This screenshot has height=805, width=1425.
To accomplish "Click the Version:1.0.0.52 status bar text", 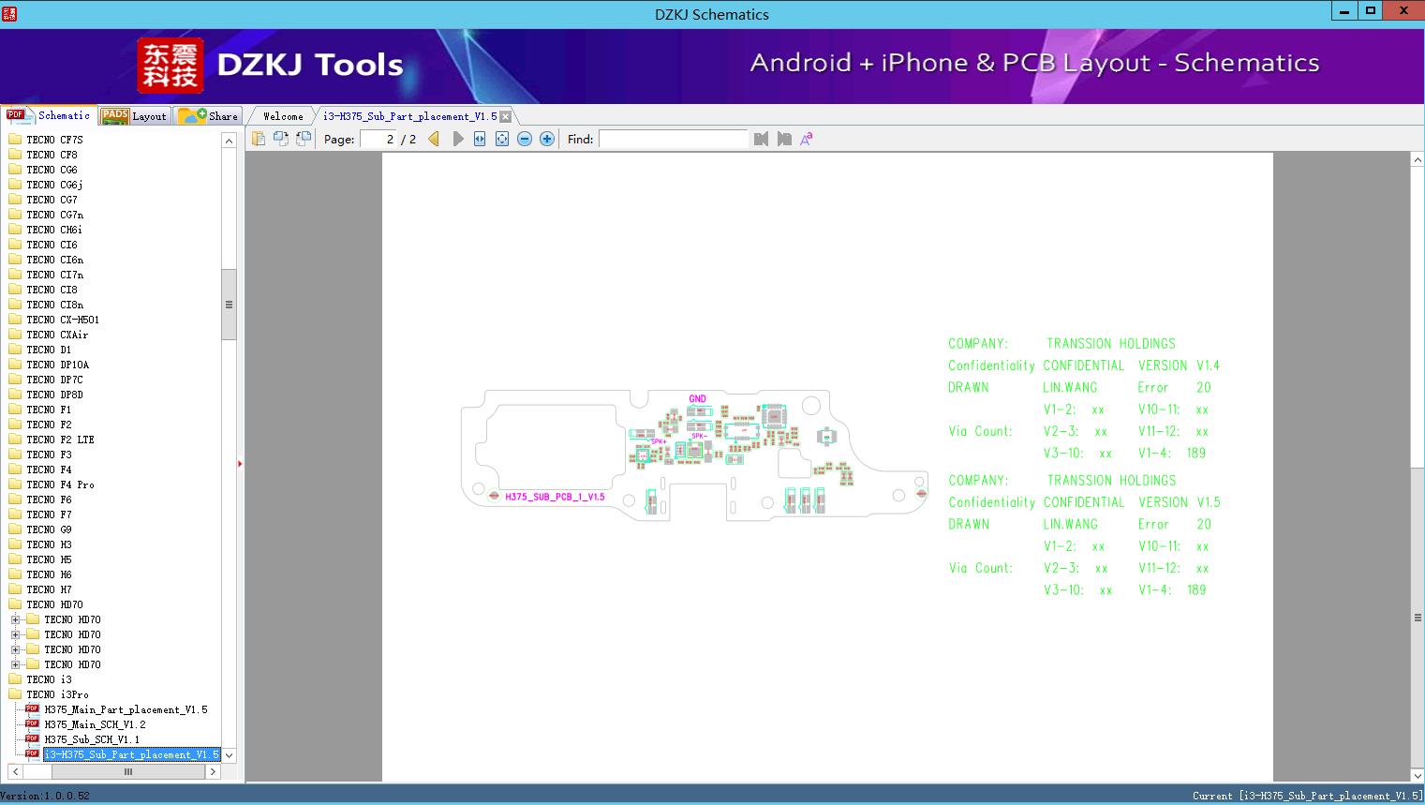I will (45, 796).
